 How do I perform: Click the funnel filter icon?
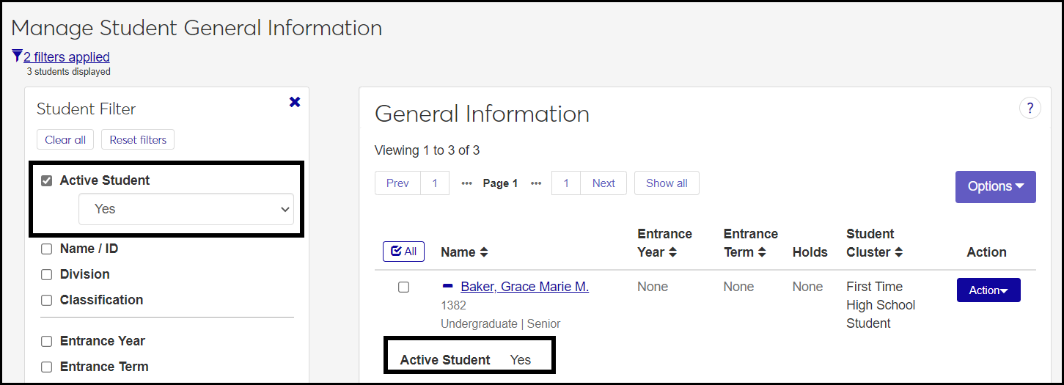(x=17, y=56)
